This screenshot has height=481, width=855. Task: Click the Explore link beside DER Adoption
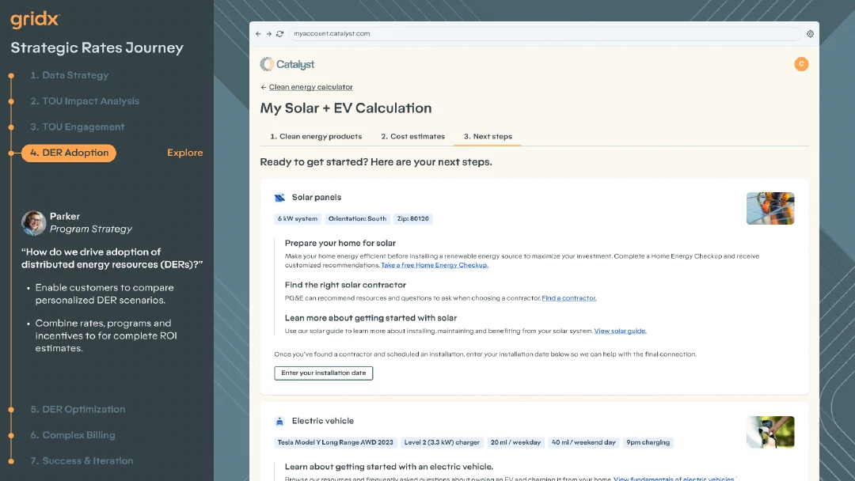point(184,153)
